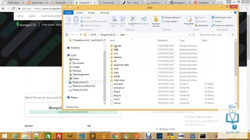Click Sélectionner tout

221,17
